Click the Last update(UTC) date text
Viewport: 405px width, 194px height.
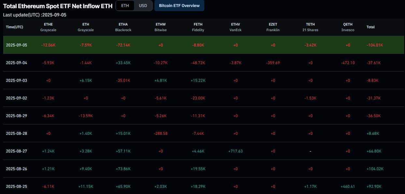(35, 15)
